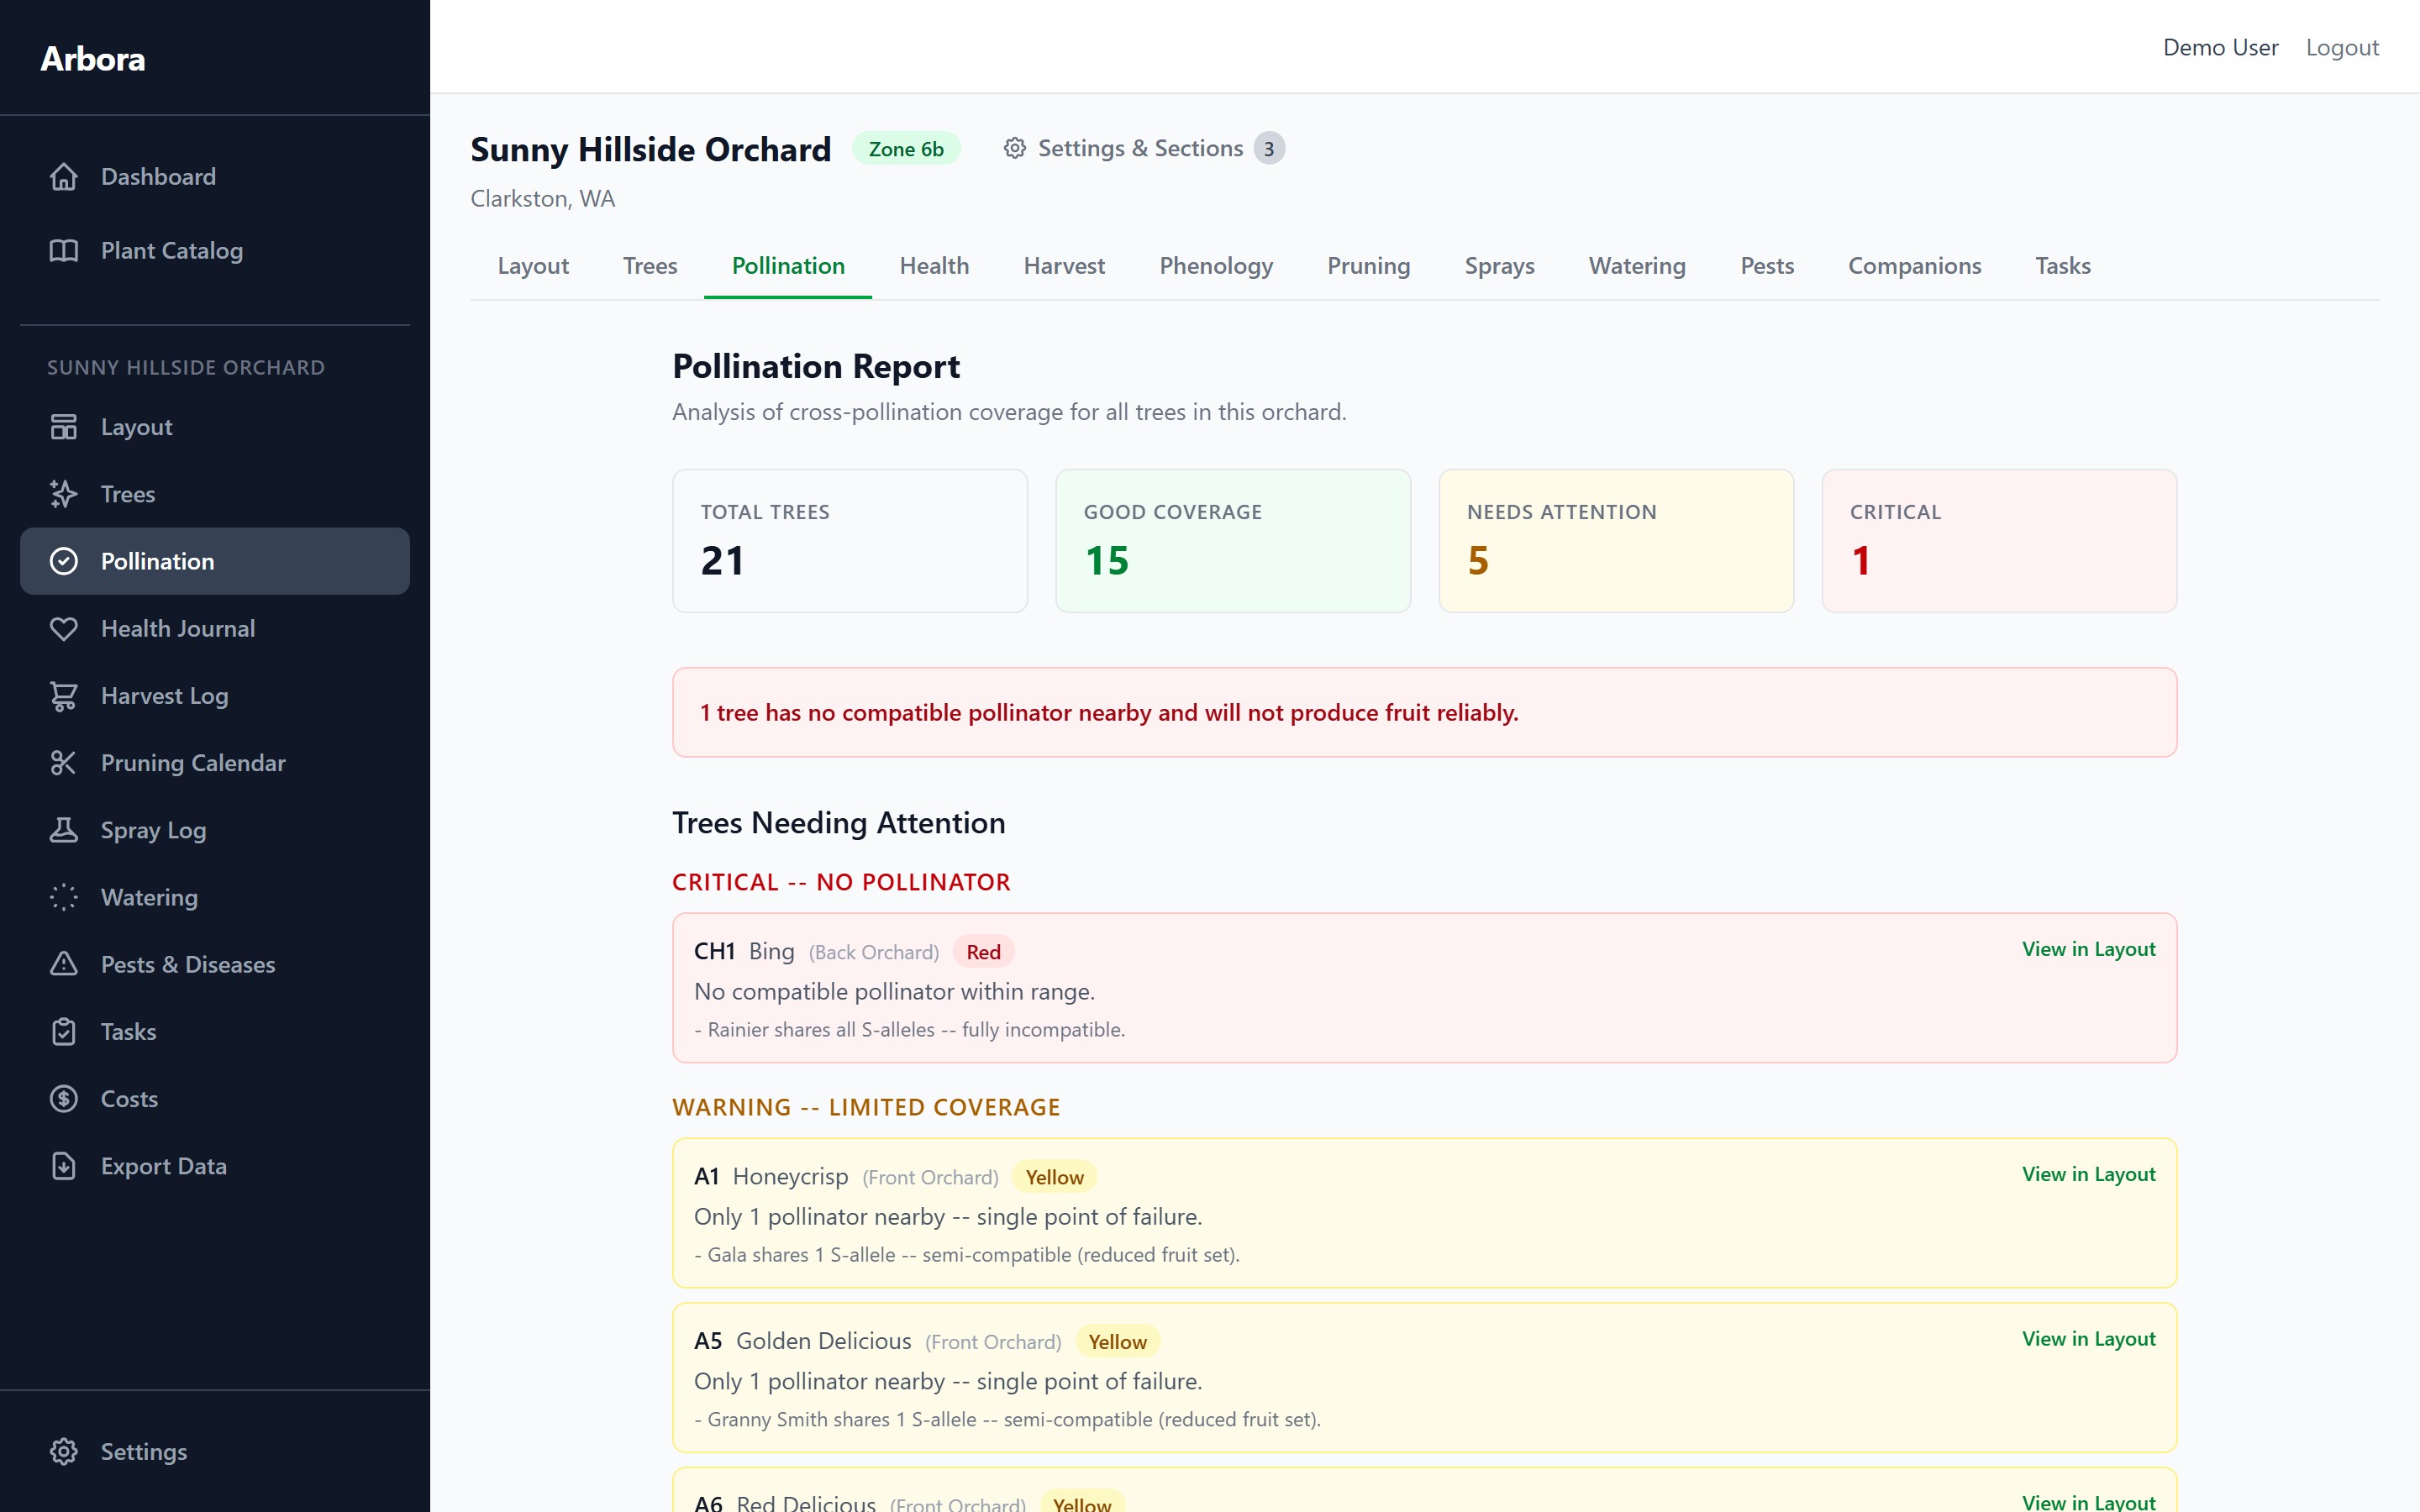
Task: Open Spray Log flask icon
Action: click(x=64, y=830)
